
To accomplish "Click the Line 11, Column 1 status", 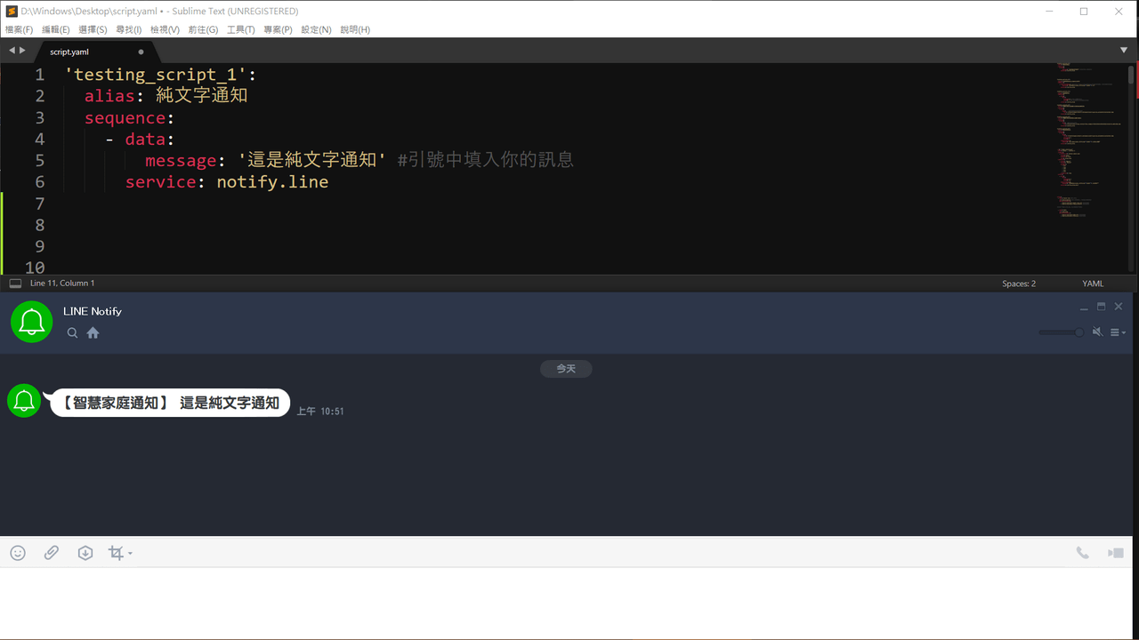I will (x=62, y=284).
